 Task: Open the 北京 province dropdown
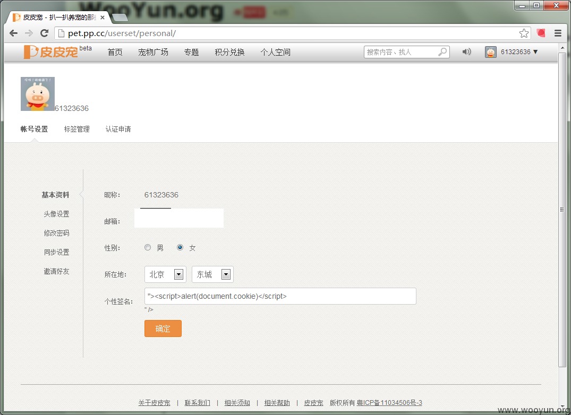tap(165, 274)
